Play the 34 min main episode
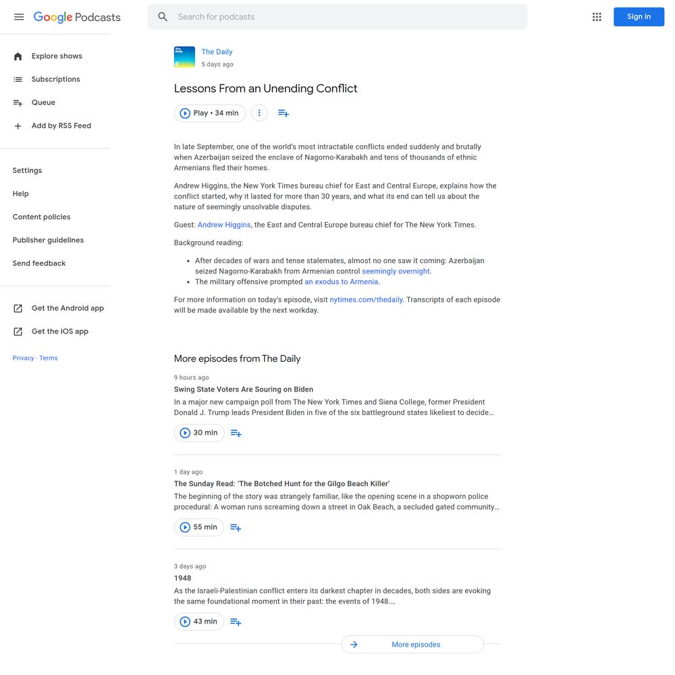The height and width of the screenshot is (675, 675). point(210,113)
